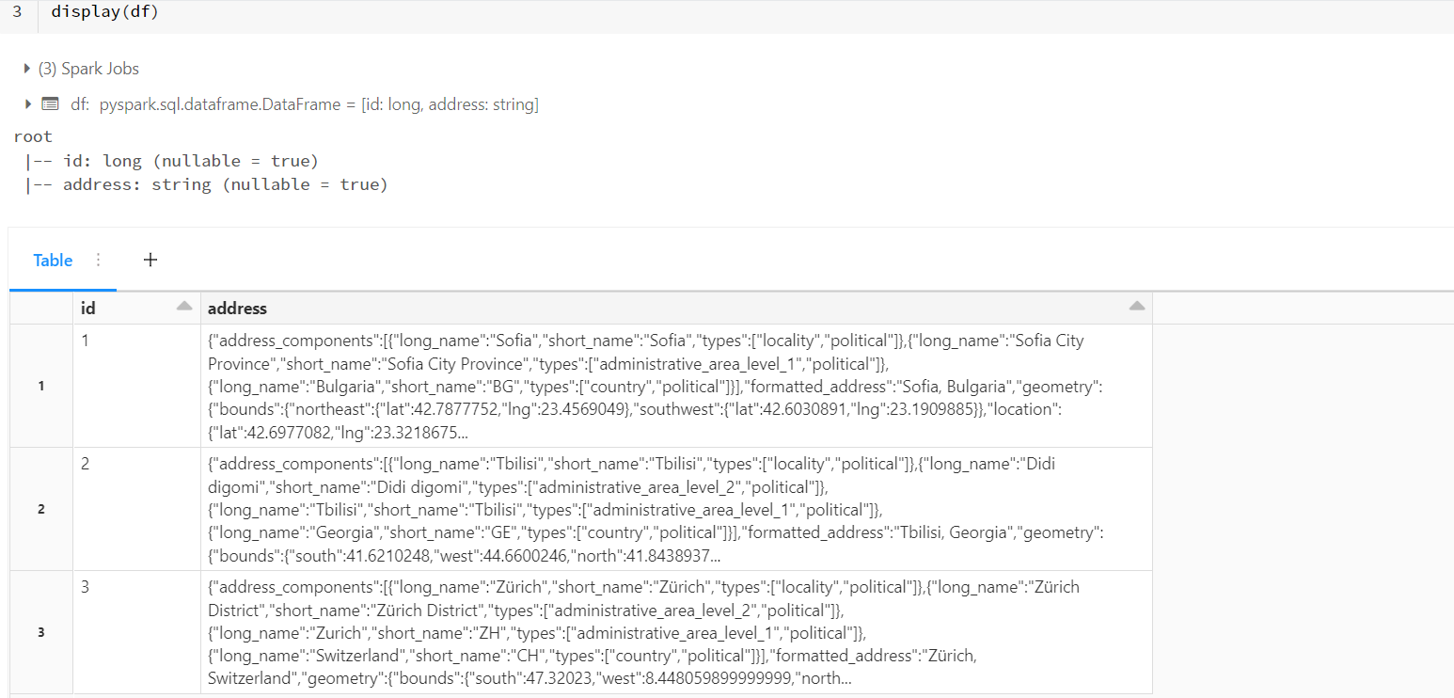Open the Table tab options menu
This screenshot has width=1454, height=698.
pyautogui.click(x=98, y=261)
